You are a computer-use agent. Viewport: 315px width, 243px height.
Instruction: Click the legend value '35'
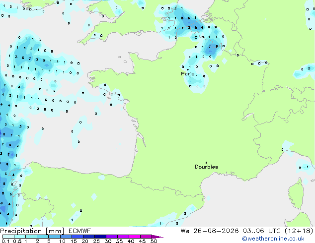tap(119, 241)
